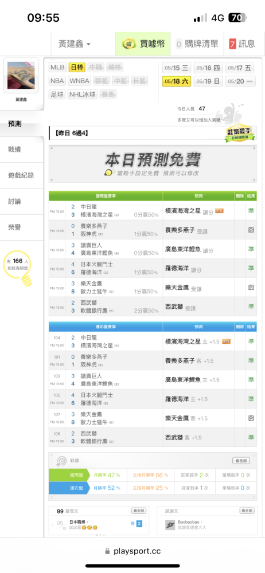Image resolution: width=265 pixels, height=573 pixels.
Task: Click 羅德海洋 讓分 prediction
Action: click(x=183, y=269)
